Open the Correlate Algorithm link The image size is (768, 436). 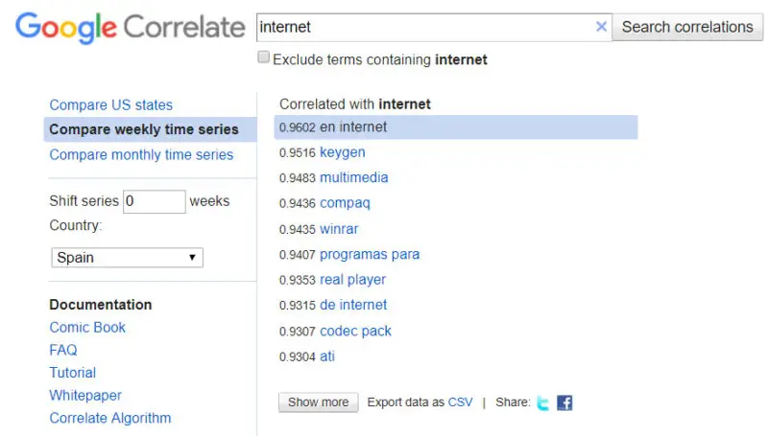pos(110,418)
